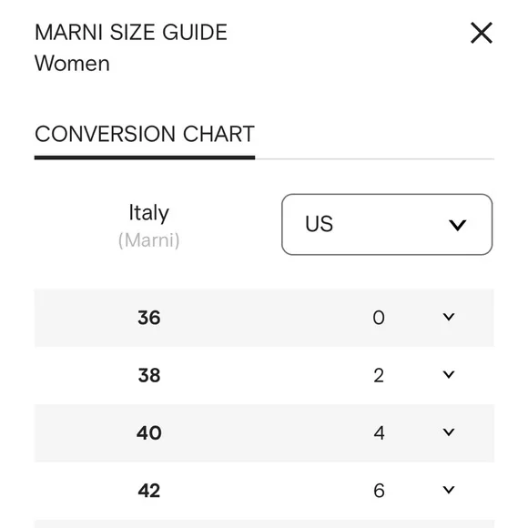This screenshot has height=528, width=528.
Task: Click US size value 6
Action: [380, 491]
